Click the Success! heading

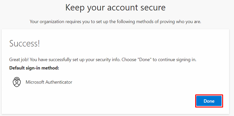pos(25,44)
